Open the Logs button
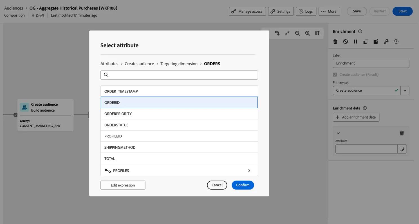The height and width of the screenshot is (224, 419). click(x=306, y=11)
